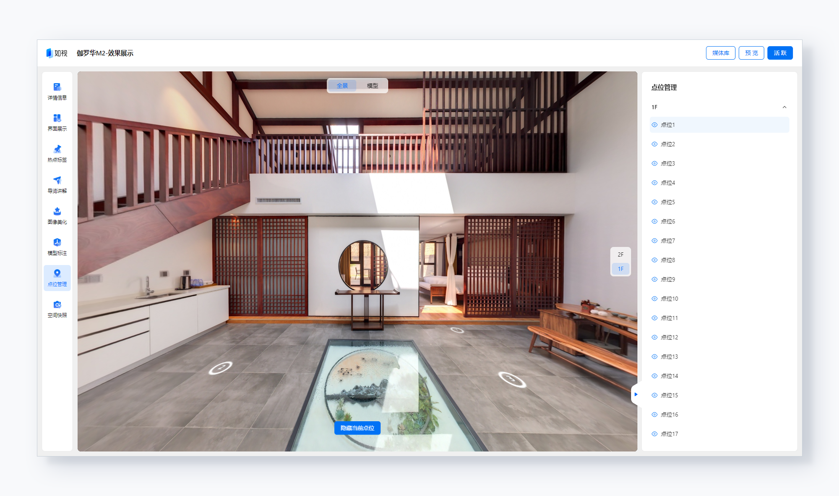The width and height of the screenshot is (839, 496).
Task: Switch to the 模型 view tab
Action: point(373,86)
